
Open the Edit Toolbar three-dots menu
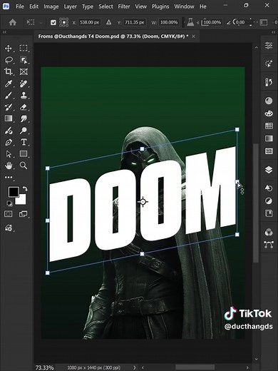coord(9,177)
